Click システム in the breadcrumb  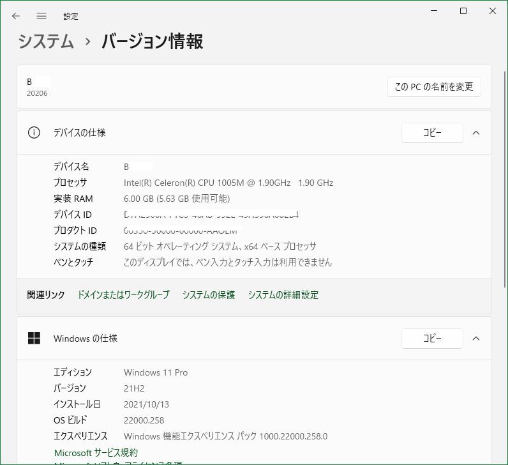pos(46,42)
